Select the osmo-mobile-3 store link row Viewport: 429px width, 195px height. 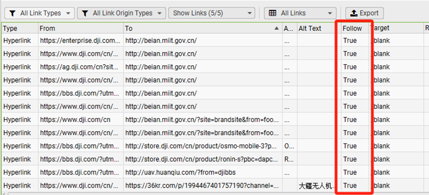tap(215, 146)
